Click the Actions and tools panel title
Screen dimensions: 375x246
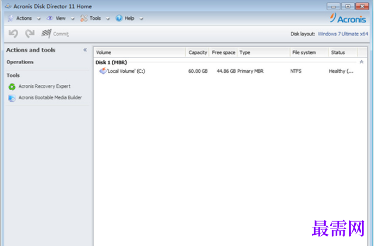(31, 50)
